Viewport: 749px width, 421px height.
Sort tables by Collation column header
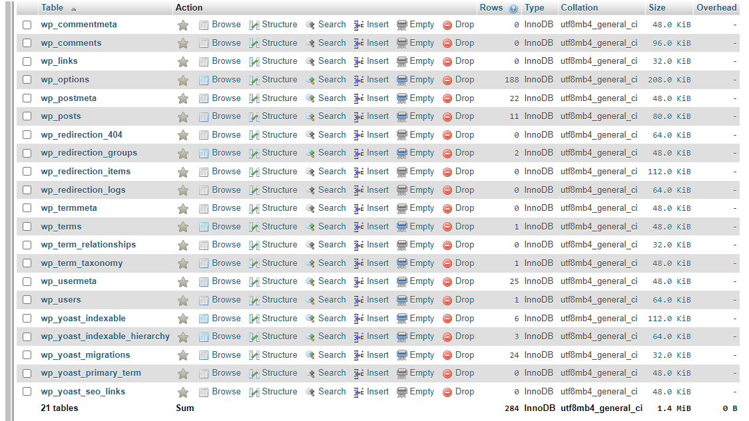(579, 7)
